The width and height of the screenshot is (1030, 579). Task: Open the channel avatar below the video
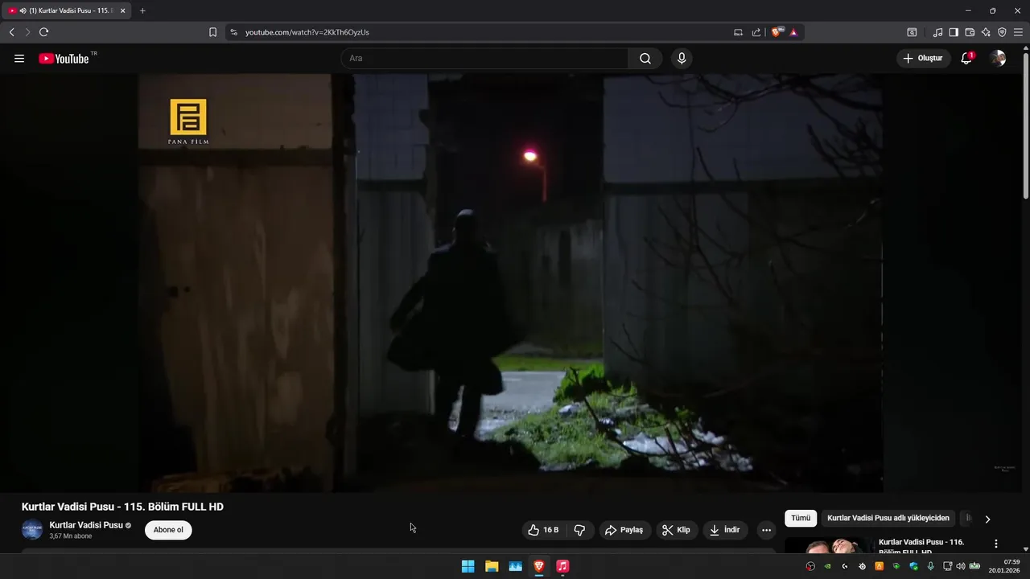point(31,530)
